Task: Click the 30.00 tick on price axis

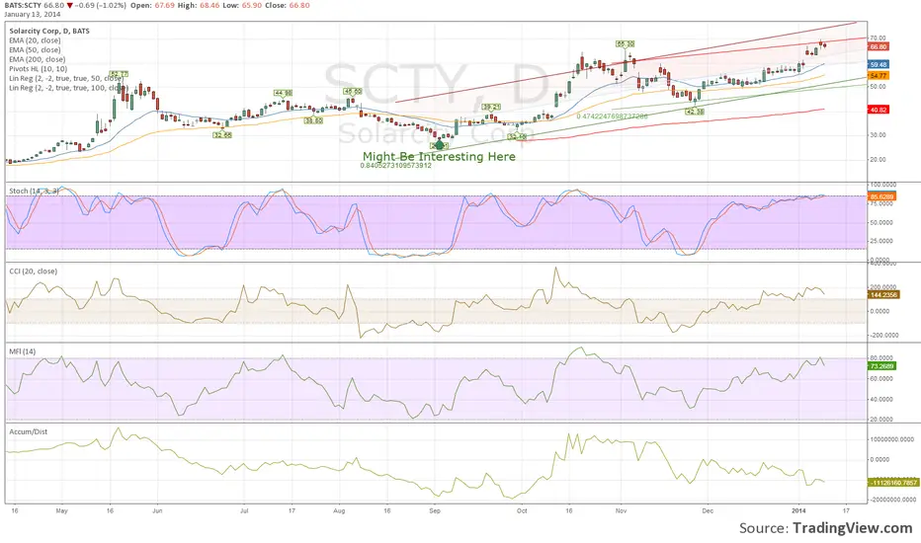Action: (x=879, y=135)
